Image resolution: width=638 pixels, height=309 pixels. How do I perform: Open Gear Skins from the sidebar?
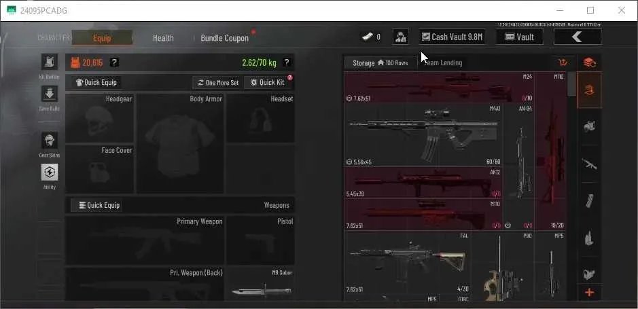(49, 141)
